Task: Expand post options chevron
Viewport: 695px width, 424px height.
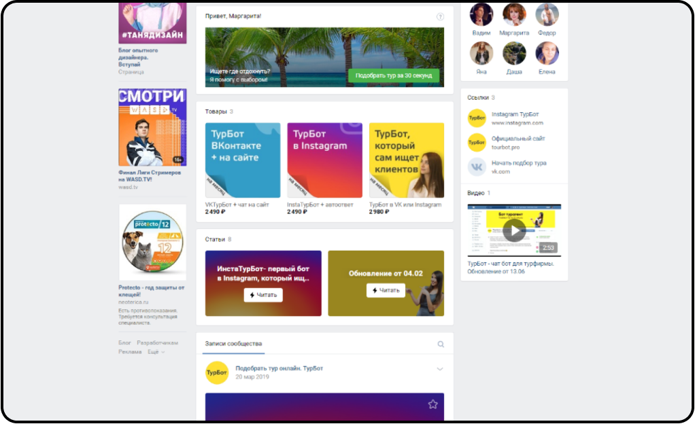Action: pos(440,369)
